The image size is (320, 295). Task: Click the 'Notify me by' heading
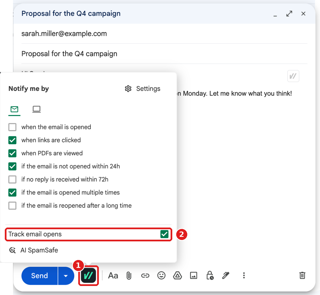[29, 89]
